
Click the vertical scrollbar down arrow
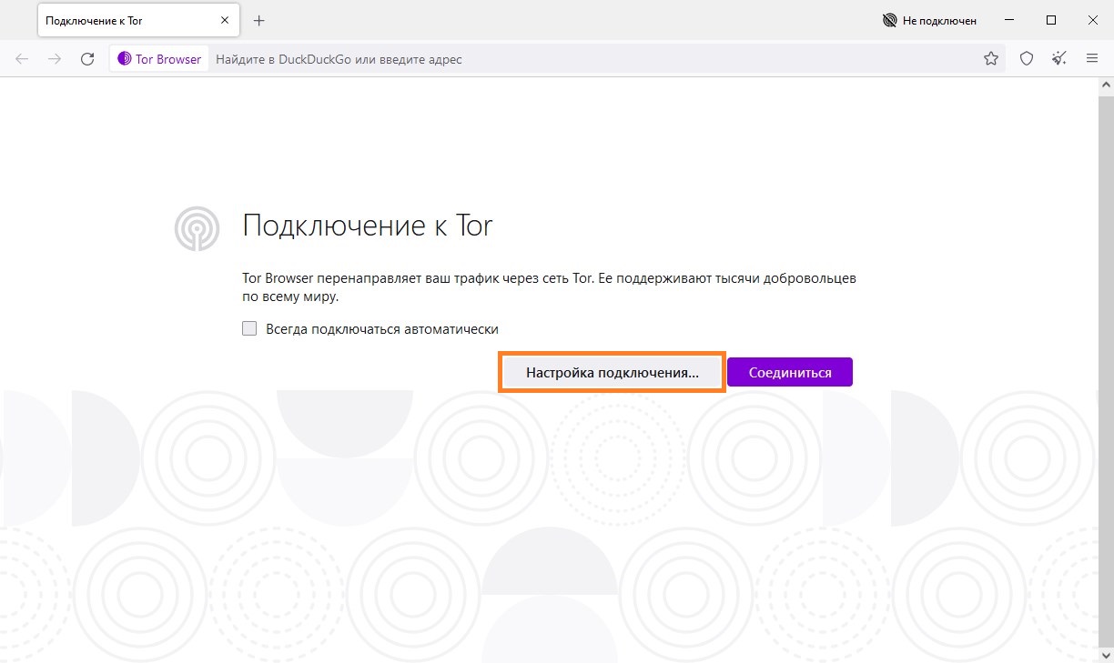pyautogui.click(x=1107, y=655)
